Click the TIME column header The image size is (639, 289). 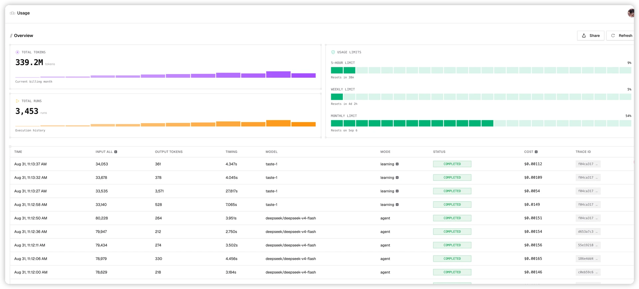click(18, 152)
